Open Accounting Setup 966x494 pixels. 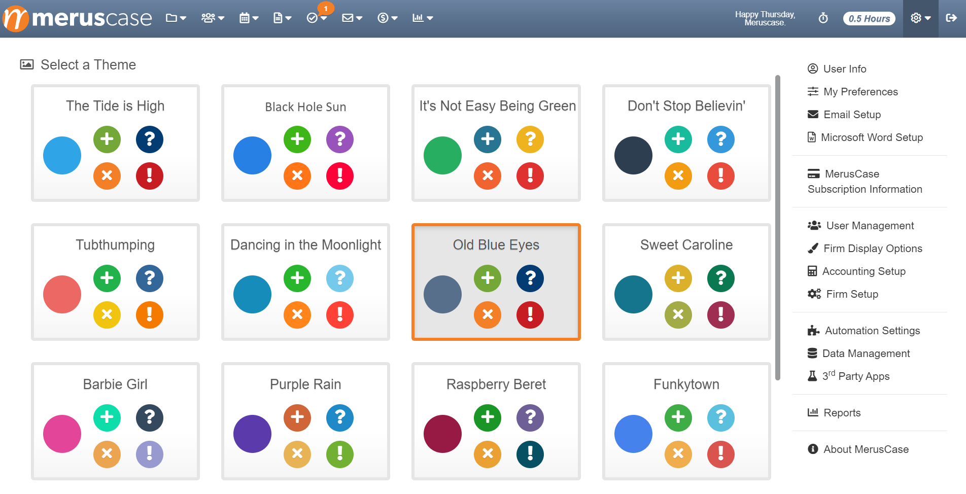(x=856, y=271)
